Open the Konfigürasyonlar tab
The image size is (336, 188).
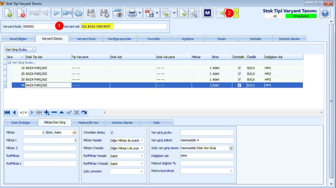pos(120,39)
